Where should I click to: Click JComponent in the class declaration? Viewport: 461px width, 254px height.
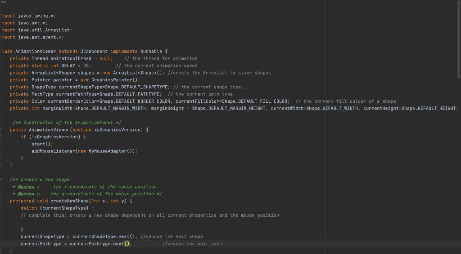click(94, 52)
